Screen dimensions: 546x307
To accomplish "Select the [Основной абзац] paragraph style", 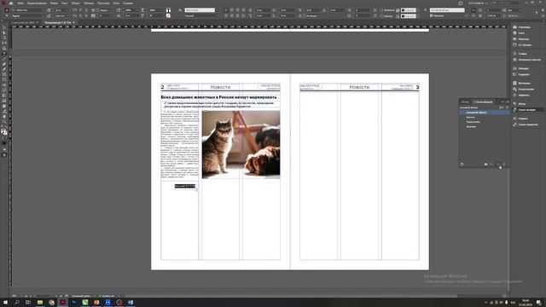I will [484, 113].
